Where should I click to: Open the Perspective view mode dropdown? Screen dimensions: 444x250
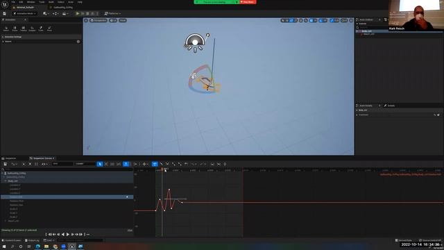pyautogui.click(x=99, y=20)
